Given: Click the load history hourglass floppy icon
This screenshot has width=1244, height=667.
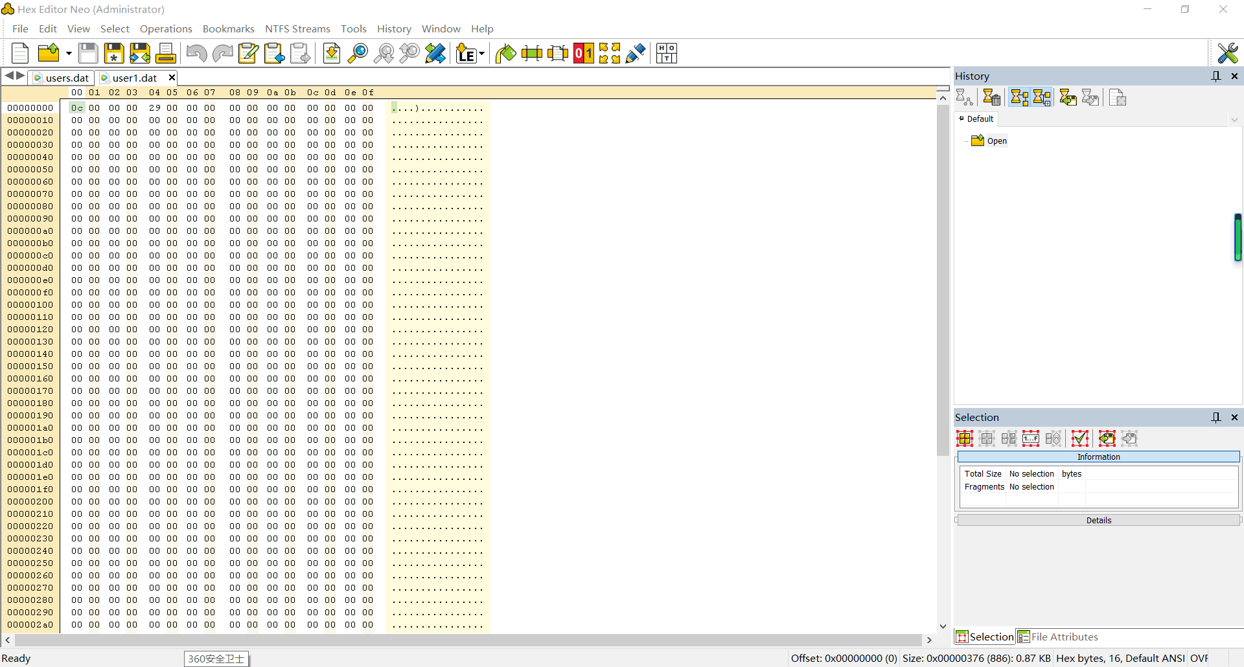Looking at the screenshot, I should point(1068,98).
